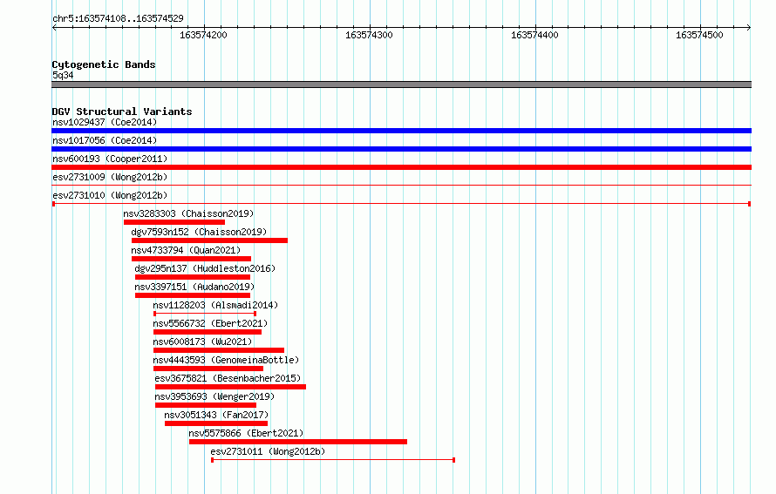
Task: Click the nsv1029437 (Coe2014) label
Action: [x=105, y=122]
